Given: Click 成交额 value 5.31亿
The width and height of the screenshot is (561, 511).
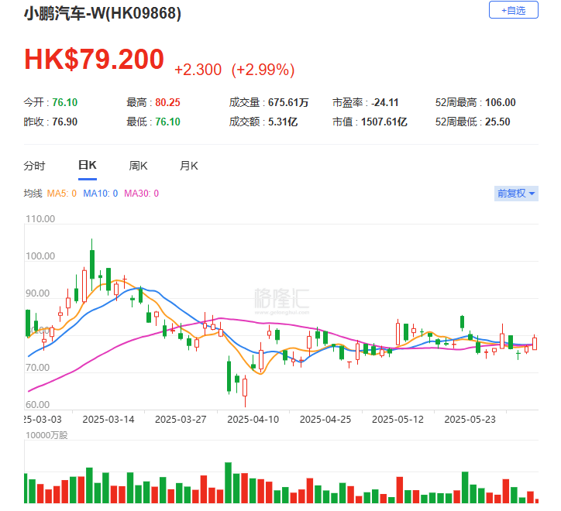Looking at the screenshot, I should pos(283,122).
